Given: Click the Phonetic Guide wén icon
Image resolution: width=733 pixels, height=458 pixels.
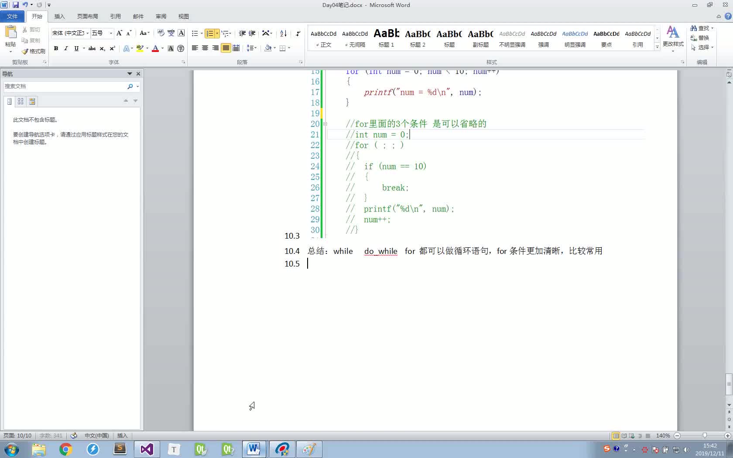Looking at the screenshot, I should click(171, 33).
